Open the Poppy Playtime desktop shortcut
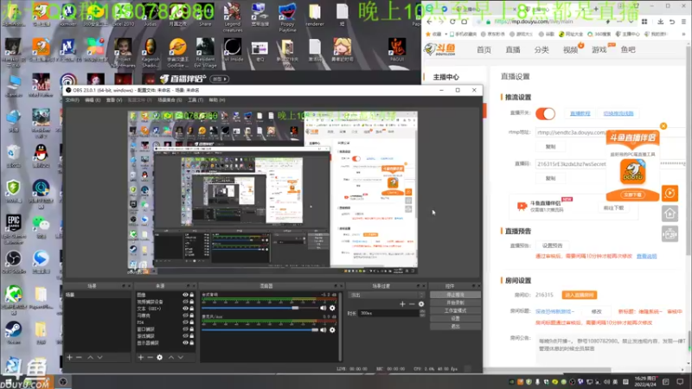This screenshot has width=692, height=389. tap(287, 17)
